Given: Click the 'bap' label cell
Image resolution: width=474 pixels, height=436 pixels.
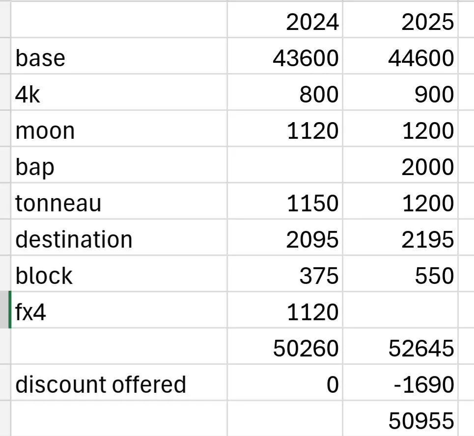Looking at the screenshot, I should point(119,165).
